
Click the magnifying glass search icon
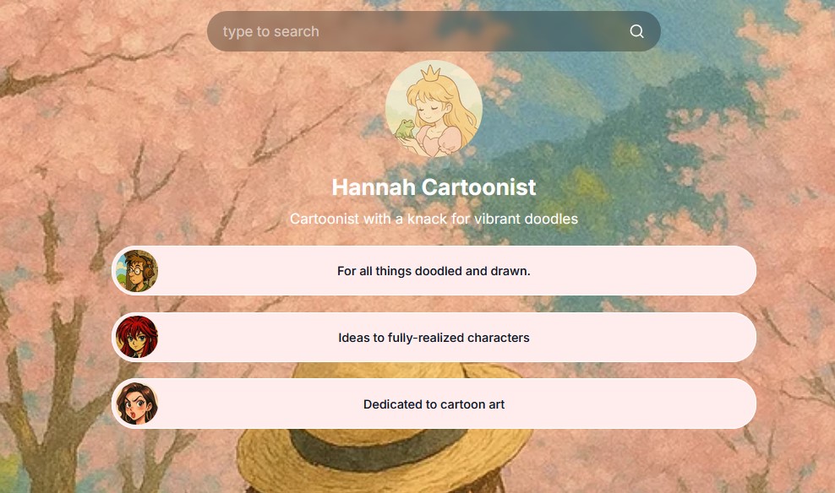(636, 32)
